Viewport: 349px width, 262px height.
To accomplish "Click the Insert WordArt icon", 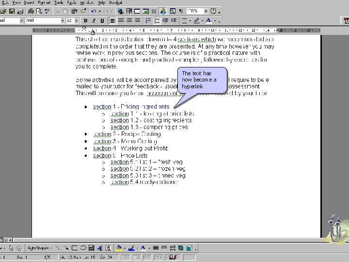I will 100,248.
